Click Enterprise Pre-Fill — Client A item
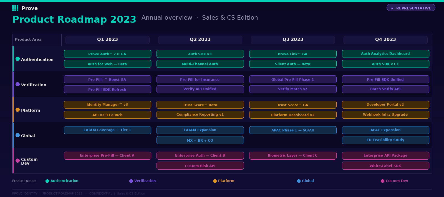 [x=107, y=156]
